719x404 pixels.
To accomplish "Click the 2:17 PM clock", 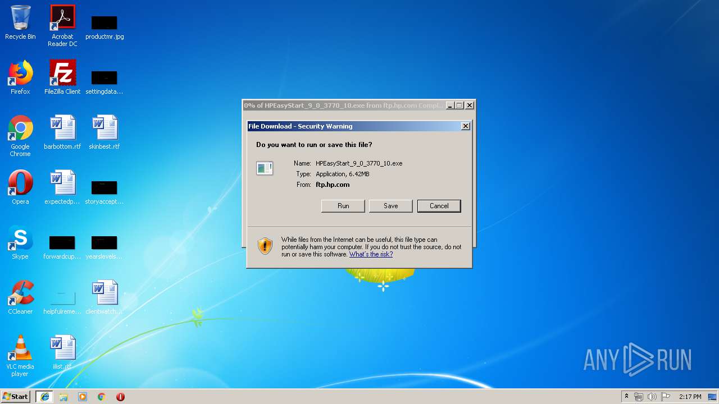I will 690,397.
